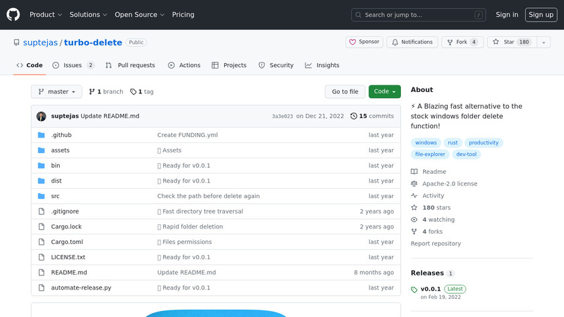Open the src folder icon
This screenshot has width=564, height=317.
41,196
